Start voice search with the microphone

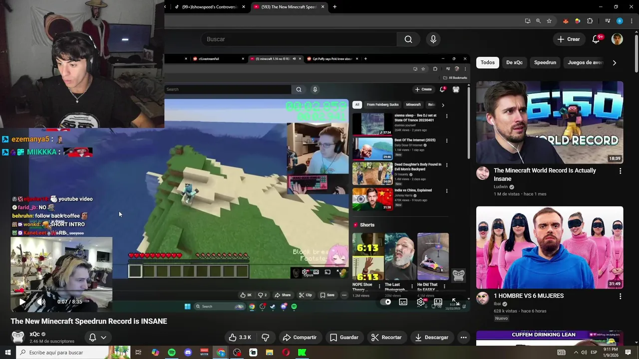433,39
